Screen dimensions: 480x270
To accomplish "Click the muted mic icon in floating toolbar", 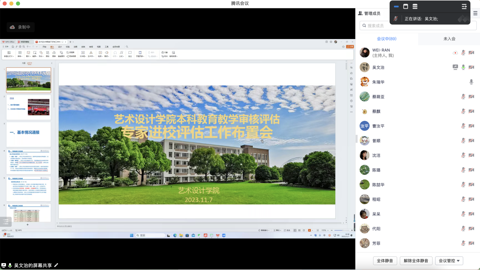I will click(396, 19).
